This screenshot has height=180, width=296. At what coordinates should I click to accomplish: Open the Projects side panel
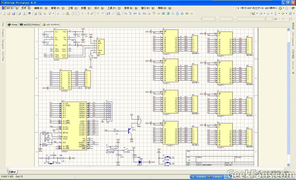[x=3, y=34]
